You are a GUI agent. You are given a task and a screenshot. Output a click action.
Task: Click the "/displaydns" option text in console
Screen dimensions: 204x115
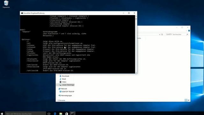point(32,59)
